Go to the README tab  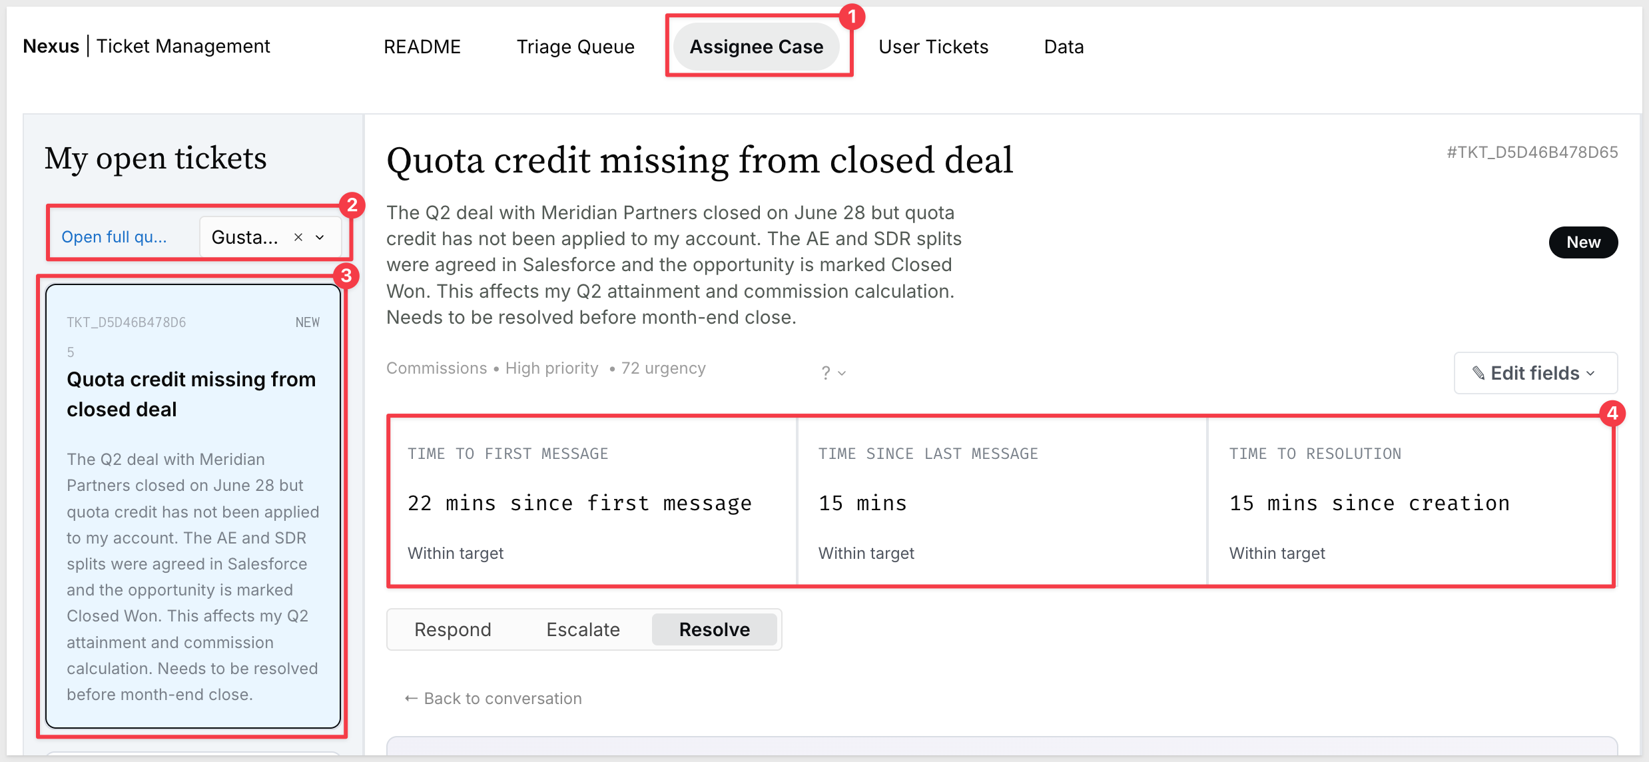422,47
